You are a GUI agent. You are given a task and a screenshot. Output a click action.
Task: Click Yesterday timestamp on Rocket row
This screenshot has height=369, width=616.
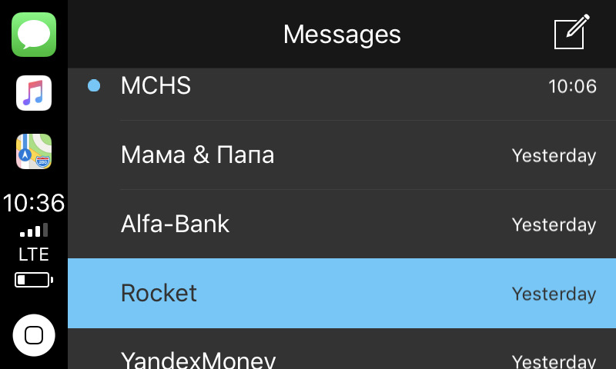coord(554,294)
